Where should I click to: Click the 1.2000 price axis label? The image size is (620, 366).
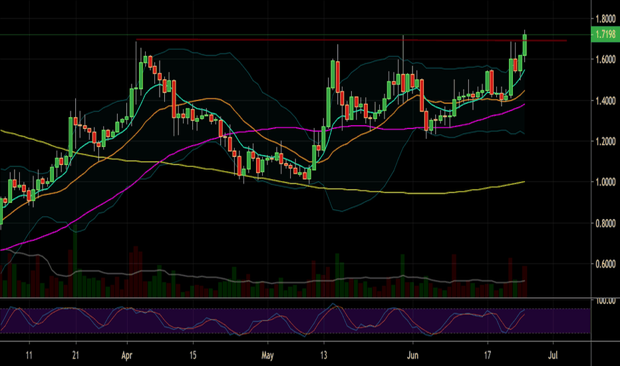(606, 141)
